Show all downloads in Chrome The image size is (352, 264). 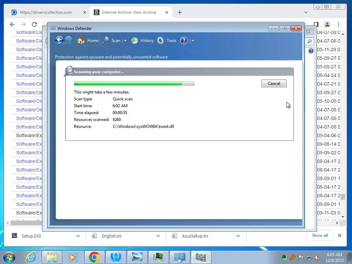point(320,235)
